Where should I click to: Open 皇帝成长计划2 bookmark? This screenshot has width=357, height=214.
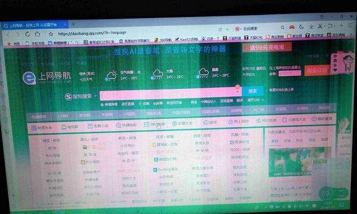(x=98, y=42)
